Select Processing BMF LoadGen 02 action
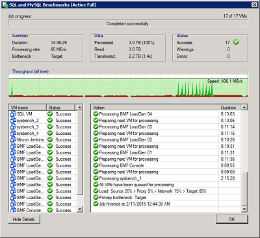The image size is (260, 238). (166, 139)
